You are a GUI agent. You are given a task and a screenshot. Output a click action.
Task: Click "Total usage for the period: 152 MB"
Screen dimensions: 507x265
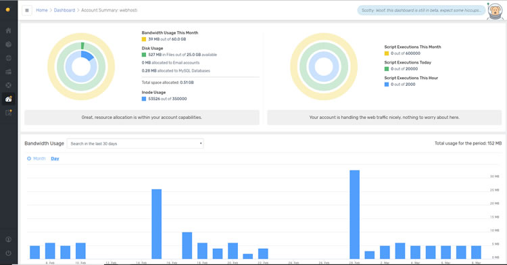point(468,143)
